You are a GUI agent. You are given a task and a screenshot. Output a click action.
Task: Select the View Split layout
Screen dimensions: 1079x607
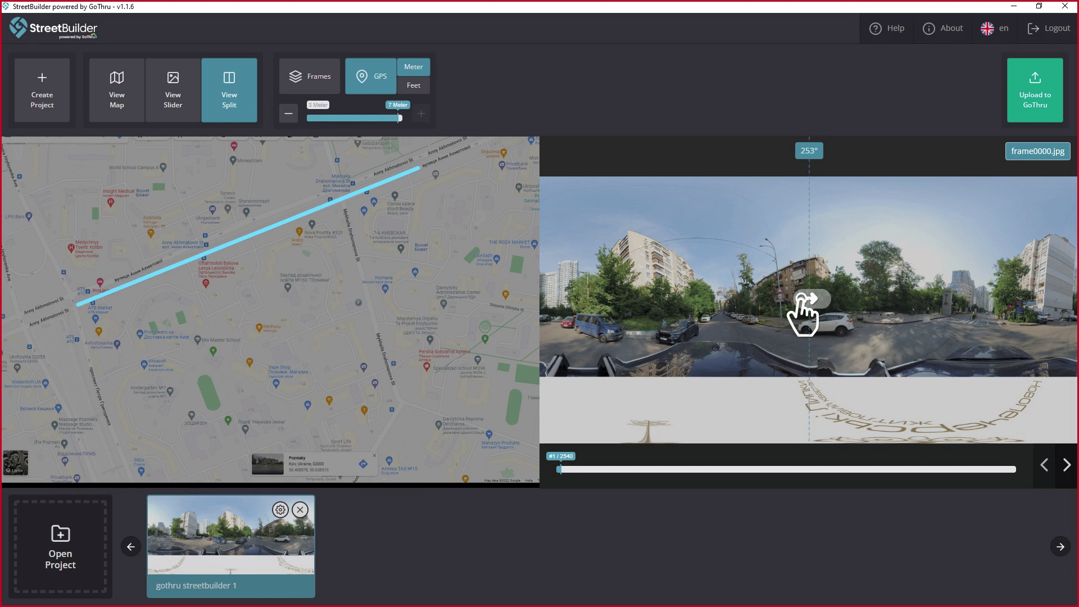pos(229,90)
